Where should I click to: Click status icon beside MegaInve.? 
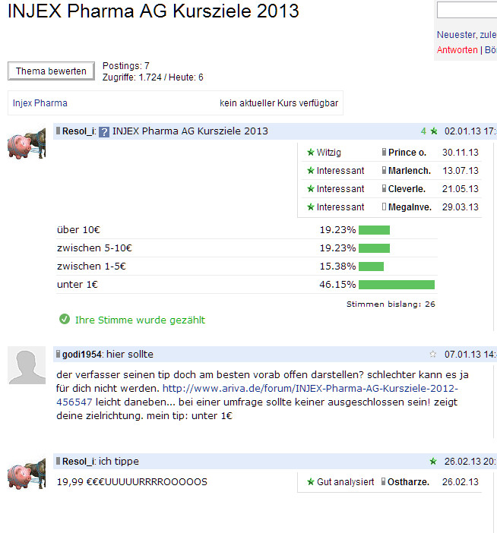[x=384, y=207]
